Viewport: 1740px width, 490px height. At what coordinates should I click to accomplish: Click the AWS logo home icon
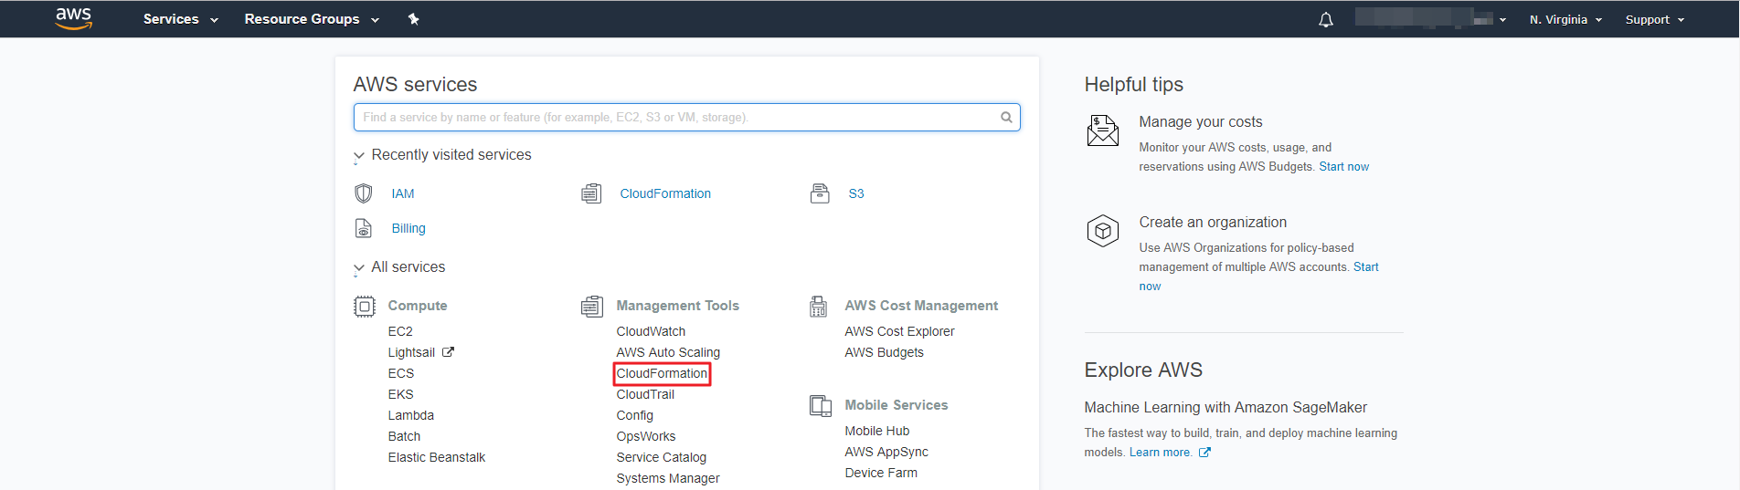click(x=73, y=18)
